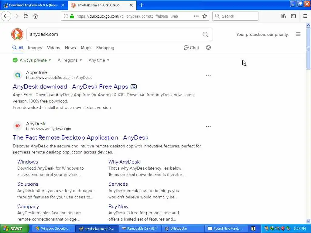Open the Services sitelink
The image size is (311, 233).
pos(118,184)
